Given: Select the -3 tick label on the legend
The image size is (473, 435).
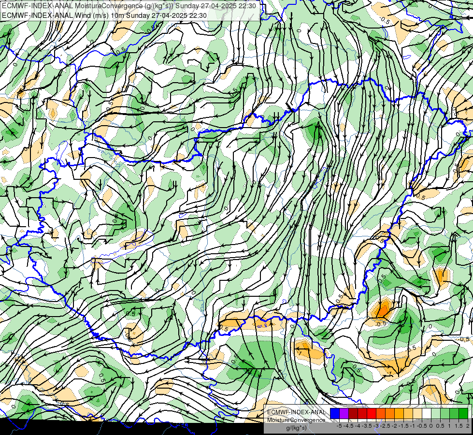Looking at the screenshot, I should [x=376, y=426].
